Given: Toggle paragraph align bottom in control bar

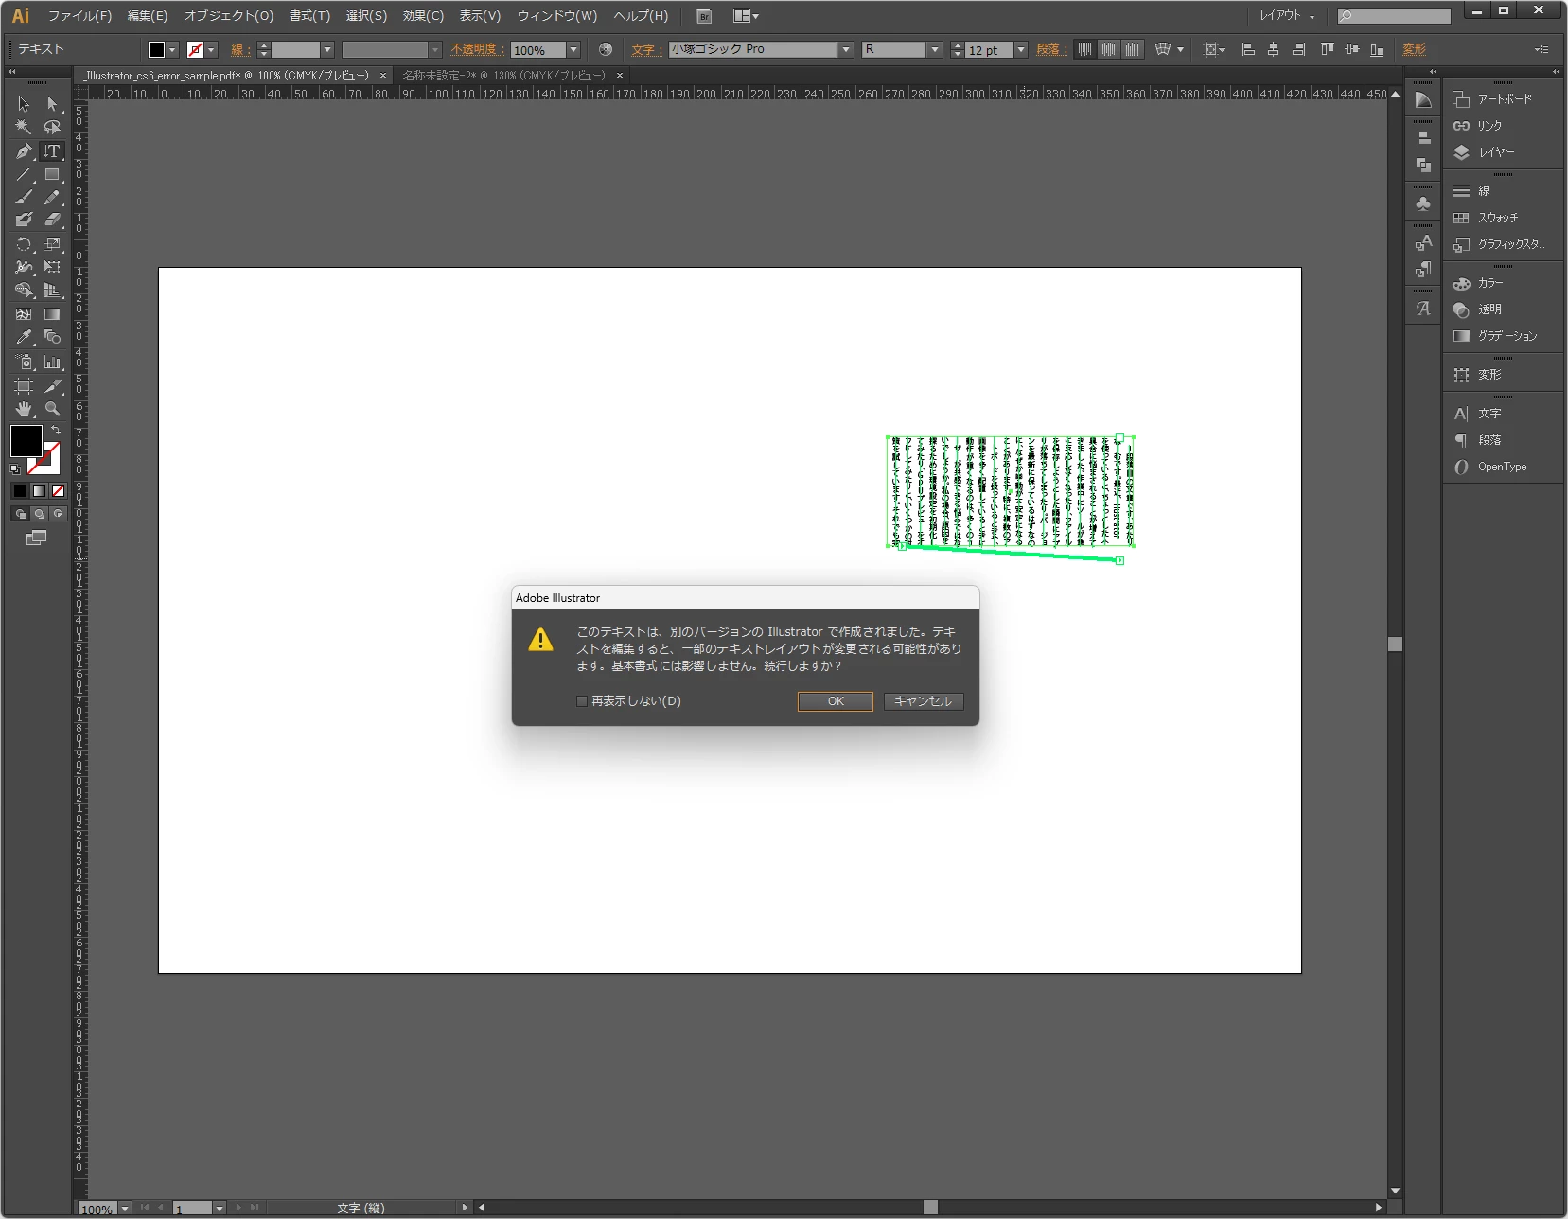Looking at the screenshot, I should 1132,49.
